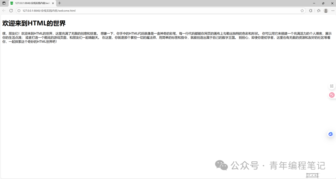View site information icon in address bar
The width and height of the screenshot is (336, 179).
click(x=19, y=11)
